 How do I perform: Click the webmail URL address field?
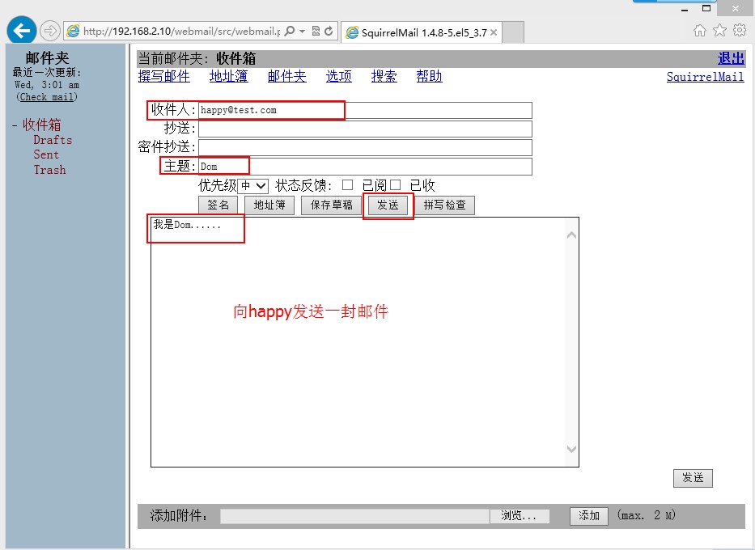pyautogui.click(x=181, y=32)
